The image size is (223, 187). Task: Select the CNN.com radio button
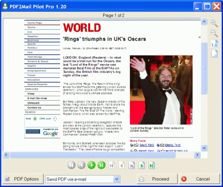tap(55, 119)
